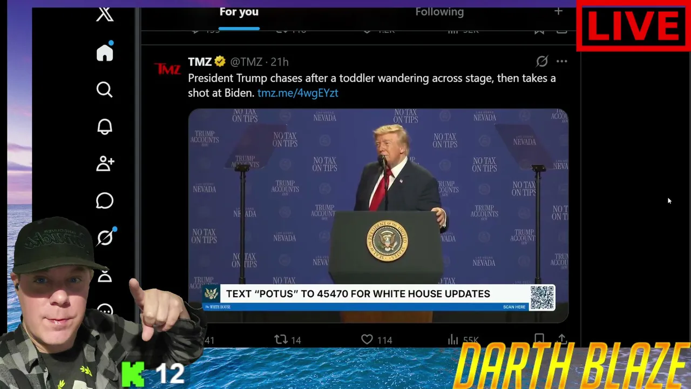Go to the Home feed icon
Screen dimensions: 691x389
point(105,52)
